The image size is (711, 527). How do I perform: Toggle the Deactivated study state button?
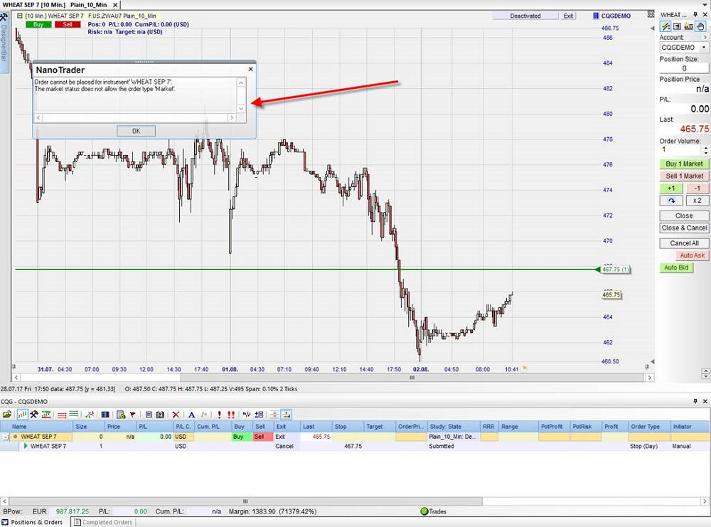[x=525, y=16]
